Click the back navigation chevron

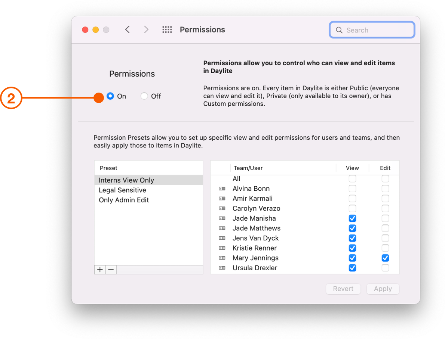[x=127, y=29]
